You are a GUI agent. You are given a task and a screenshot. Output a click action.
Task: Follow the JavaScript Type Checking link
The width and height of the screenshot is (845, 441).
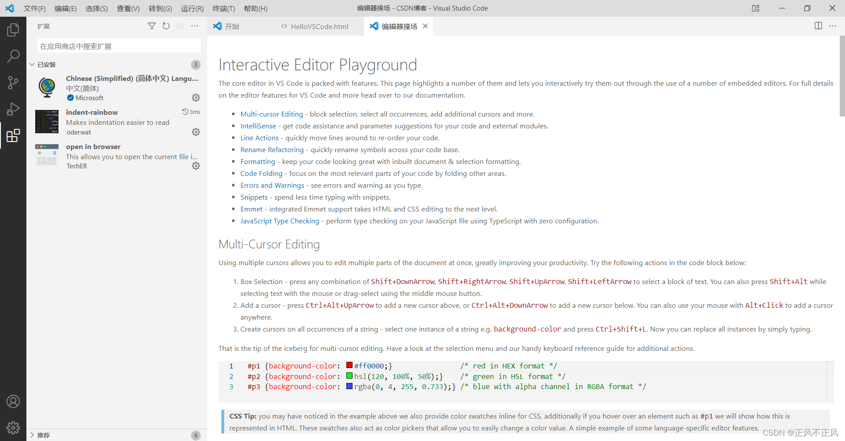[279, 221]
